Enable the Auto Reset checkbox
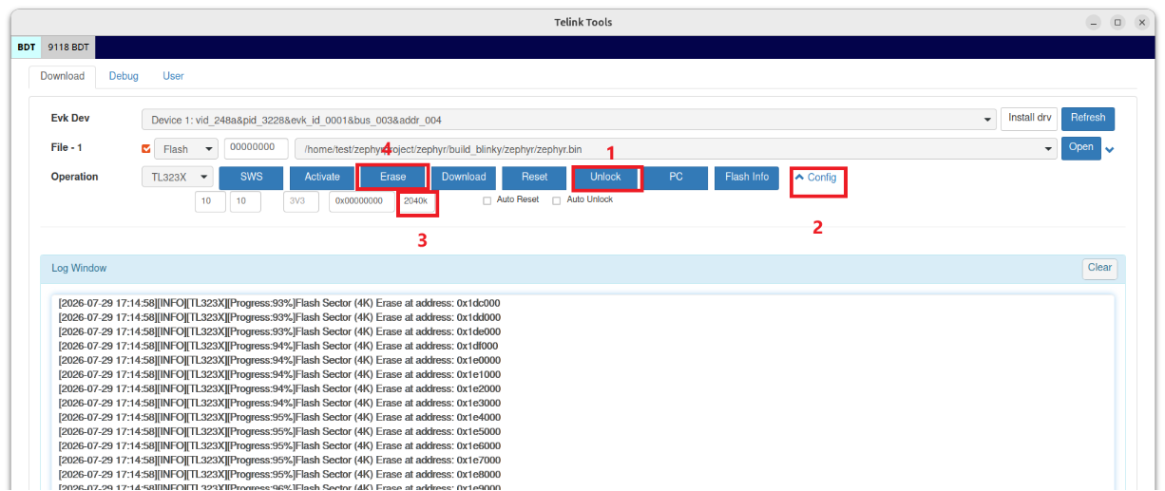The width and height of the screenshot is (1165, 491). pyautogui.click(x=487, y=200)
